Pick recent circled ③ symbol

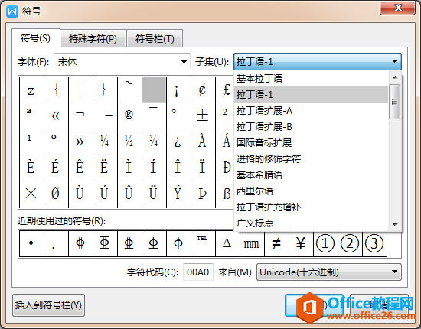pos(374,243)
